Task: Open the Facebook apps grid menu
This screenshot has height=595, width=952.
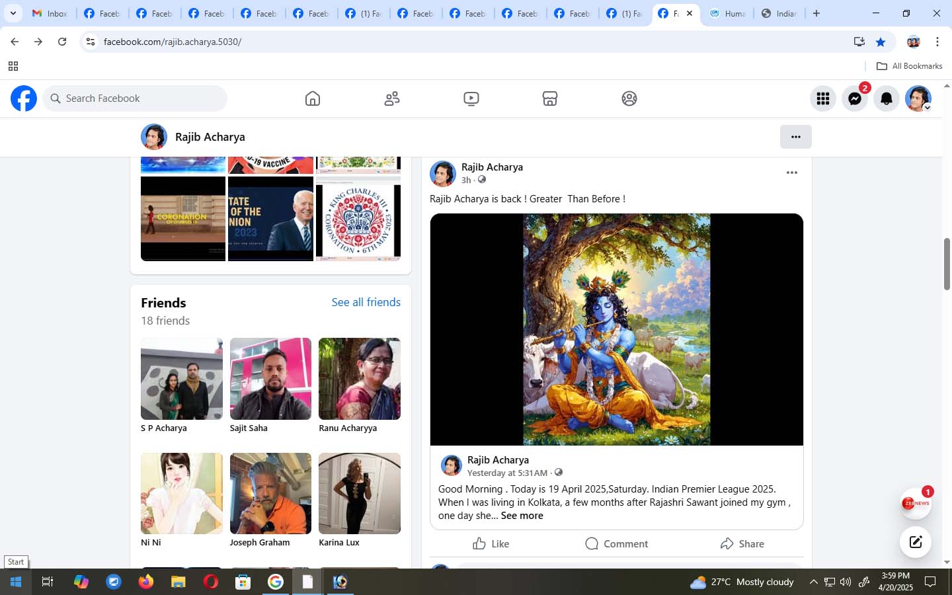Action: pyautogui.click(x=823, y=99)
